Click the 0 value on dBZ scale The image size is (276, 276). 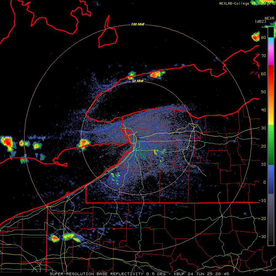[265, 182]
